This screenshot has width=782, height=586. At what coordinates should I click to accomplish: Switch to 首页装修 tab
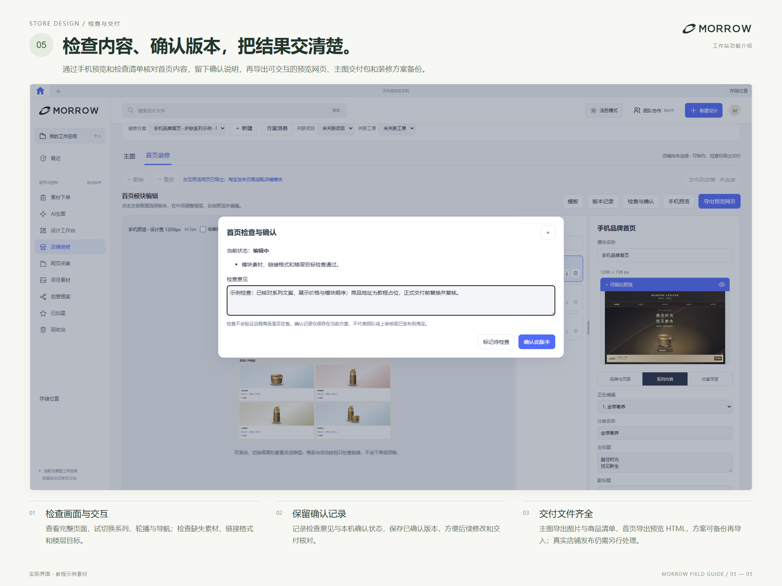(158, 156)
